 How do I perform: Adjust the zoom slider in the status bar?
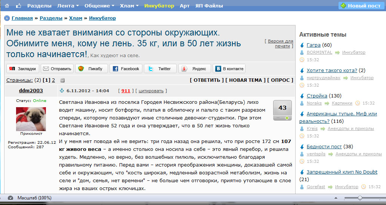coord(359,198)
